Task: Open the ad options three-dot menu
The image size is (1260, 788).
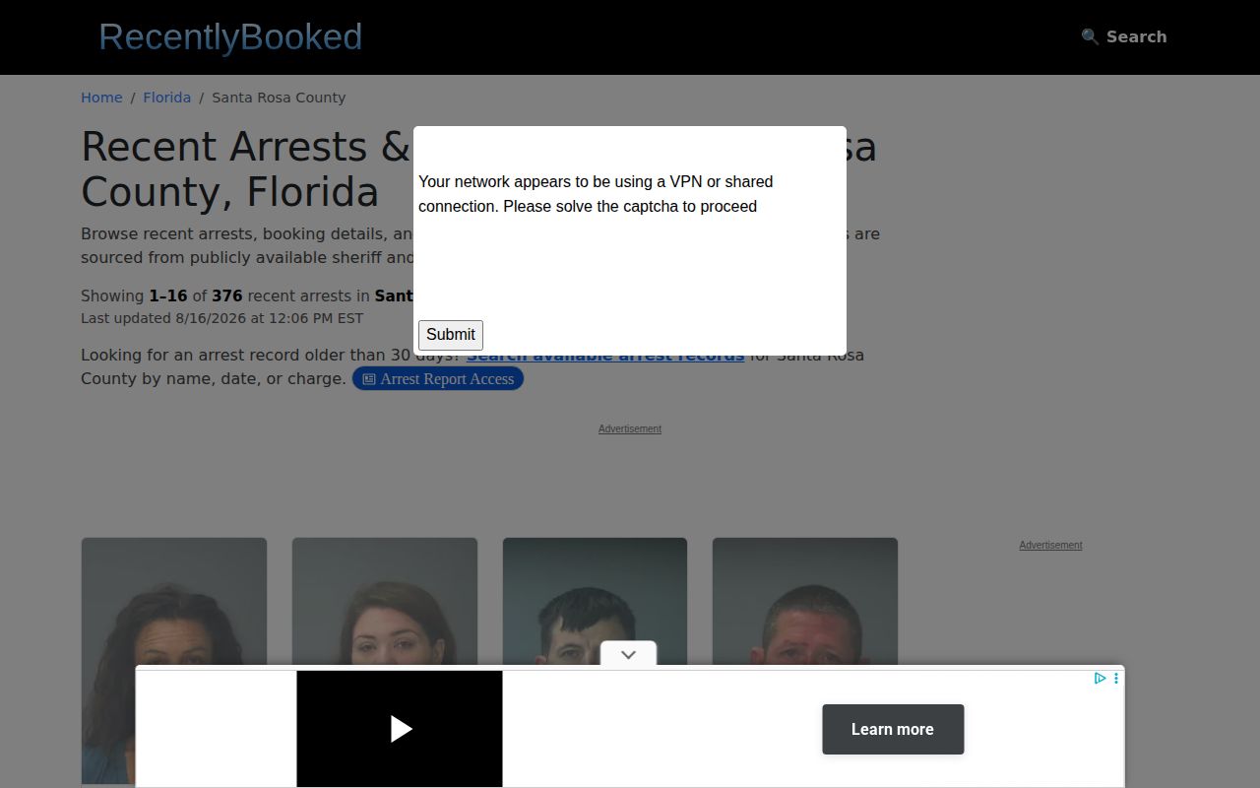Action: click(1115, 678)
